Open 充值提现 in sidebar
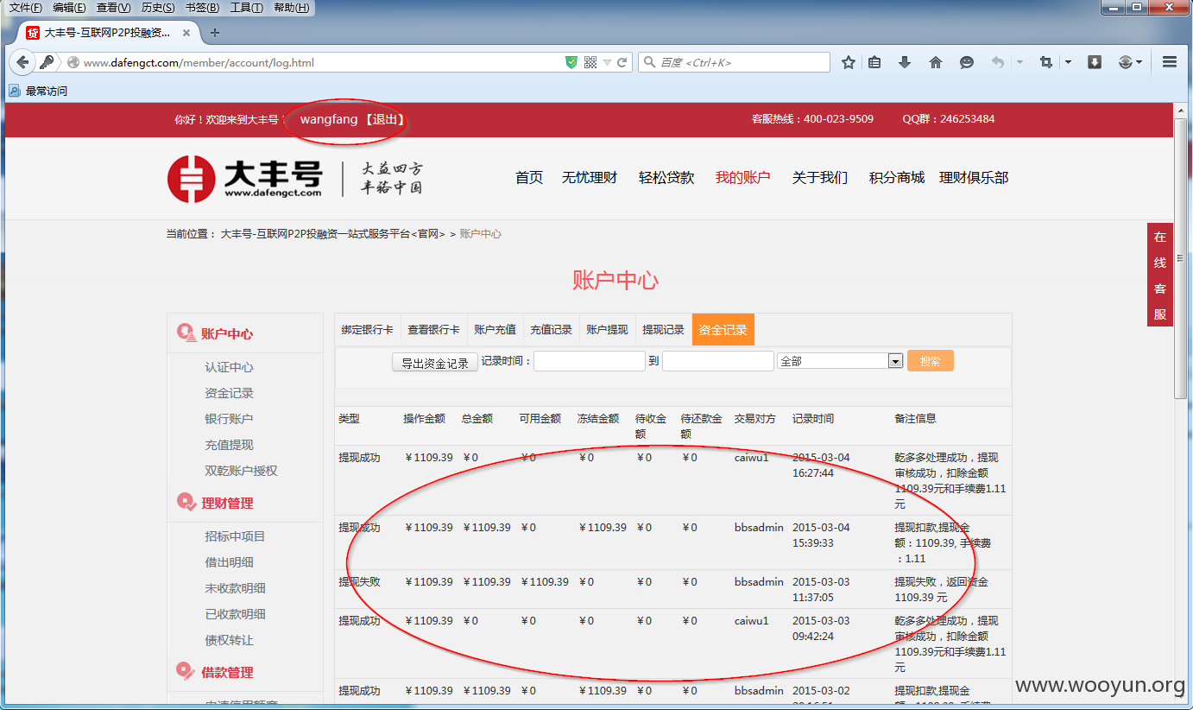The image size is (1193, 710). [x=229, y=445]
